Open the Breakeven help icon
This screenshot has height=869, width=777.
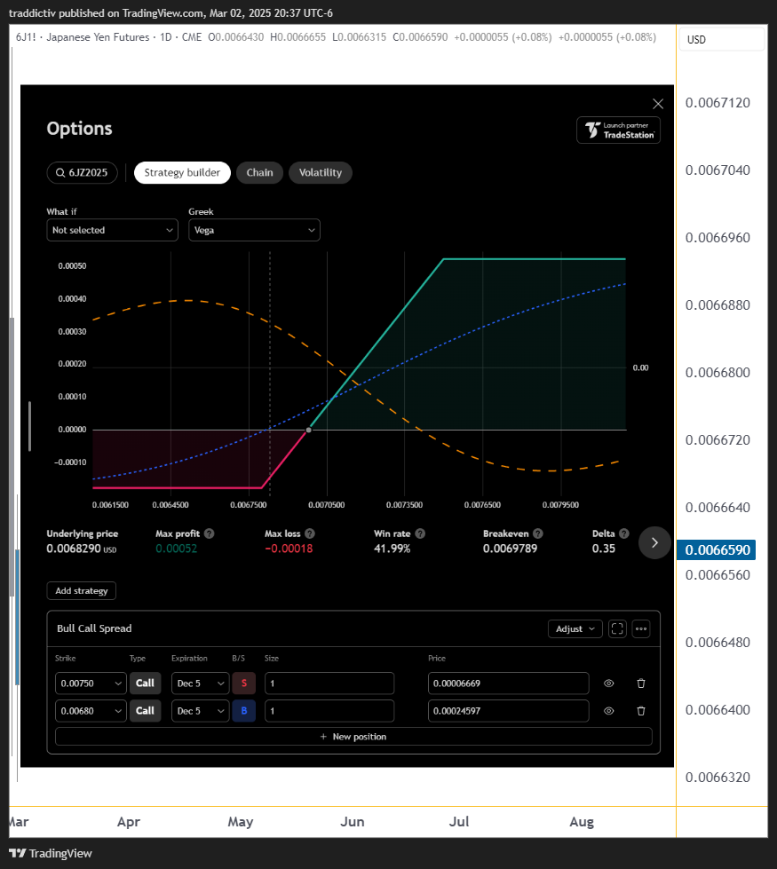click(x=538, y=533)
